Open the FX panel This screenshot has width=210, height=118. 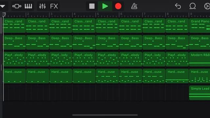tap(54, 6)
